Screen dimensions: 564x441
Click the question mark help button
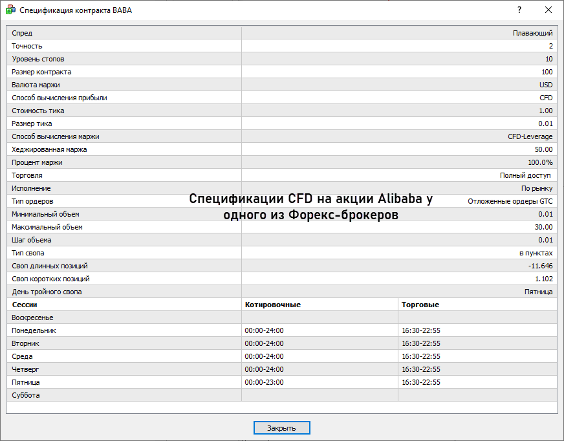click(519, 10)
